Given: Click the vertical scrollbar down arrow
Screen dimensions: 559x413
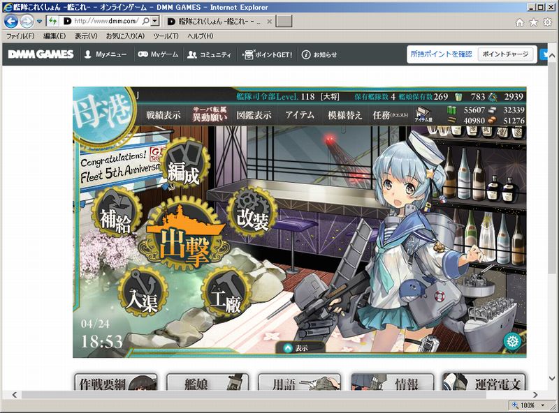Looking at the screenshot, I should (x=552, y=378).
